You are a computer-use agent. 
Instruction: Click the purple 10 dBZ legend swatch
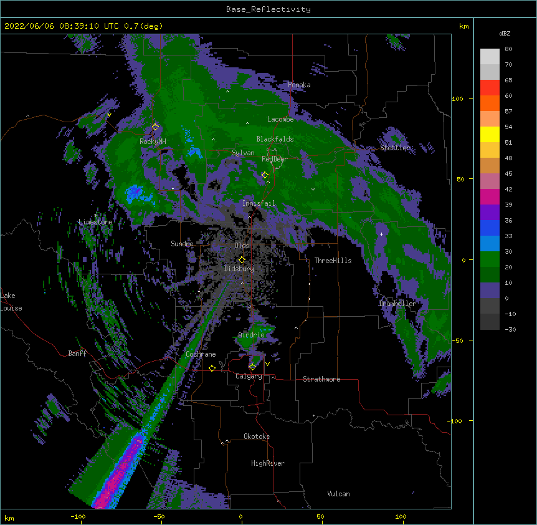coord(490,291)
